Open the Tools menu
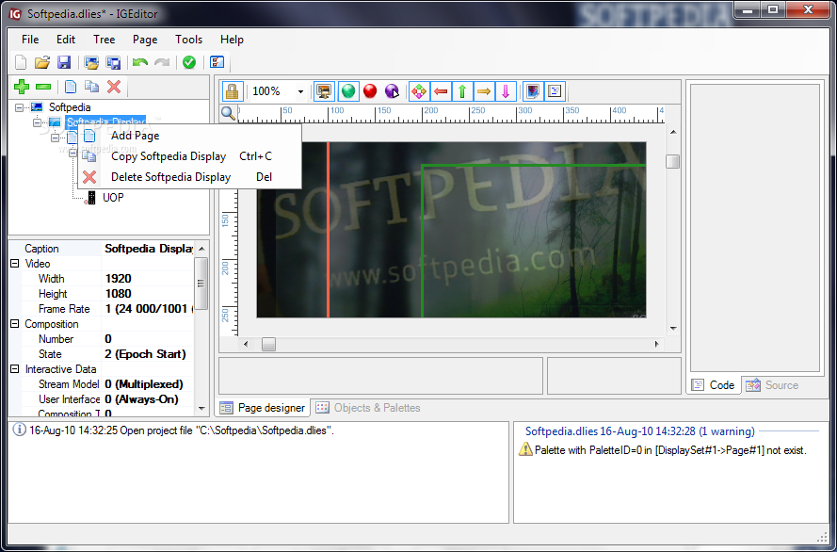The height and width of the screenshot is (552, 837). 188,40
